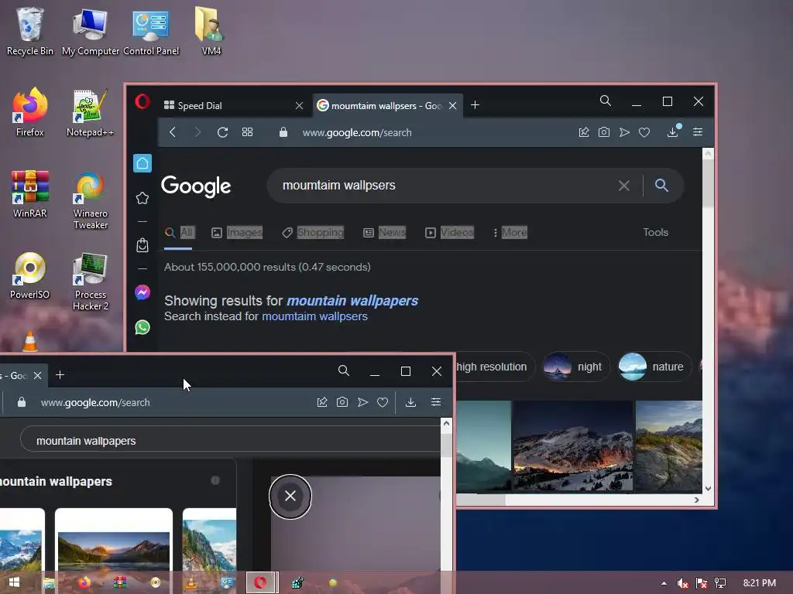Click the share page icon in the front window address bar

coord(322,402)
